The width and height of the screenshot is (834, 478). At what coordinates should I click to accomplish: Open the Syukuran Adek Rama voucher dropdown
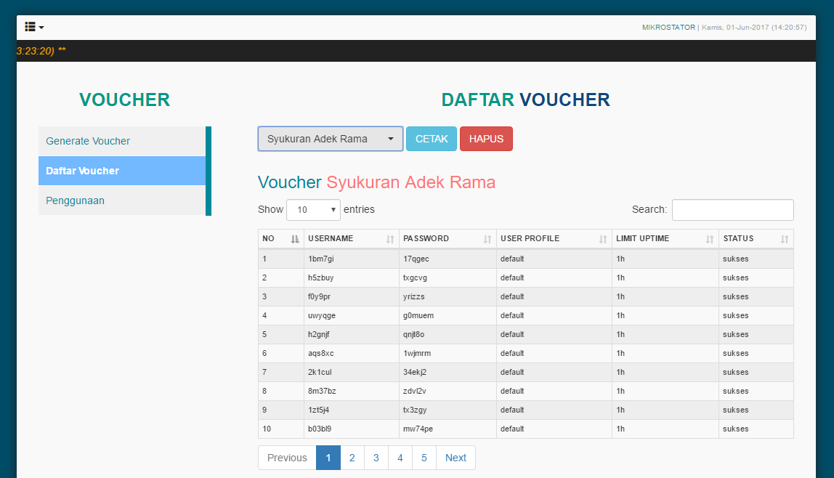(x=331, y=138)
